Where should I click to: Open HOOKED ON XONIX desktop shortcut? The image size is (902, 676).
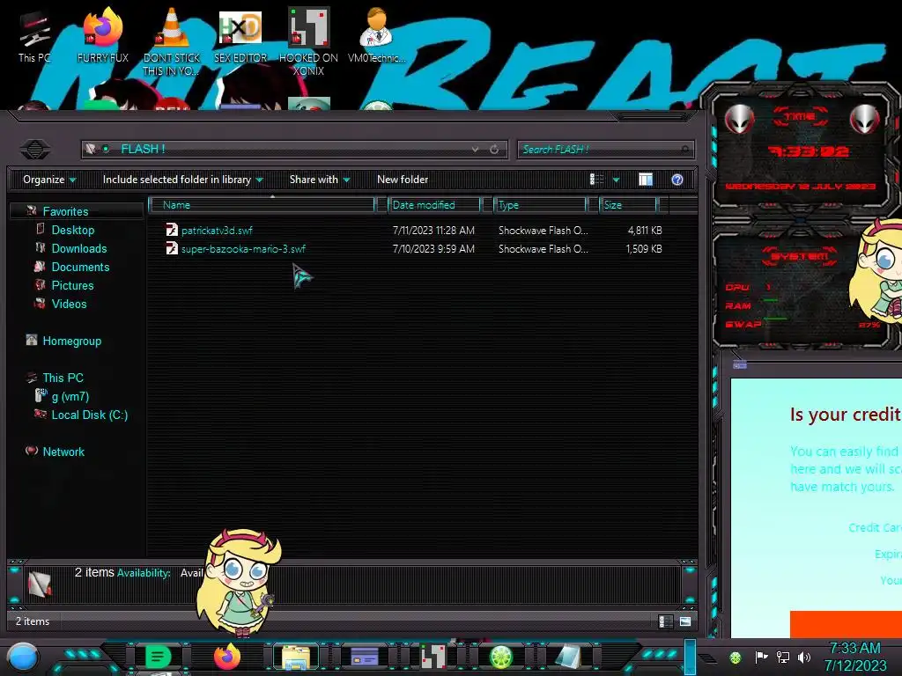[308, 41]
